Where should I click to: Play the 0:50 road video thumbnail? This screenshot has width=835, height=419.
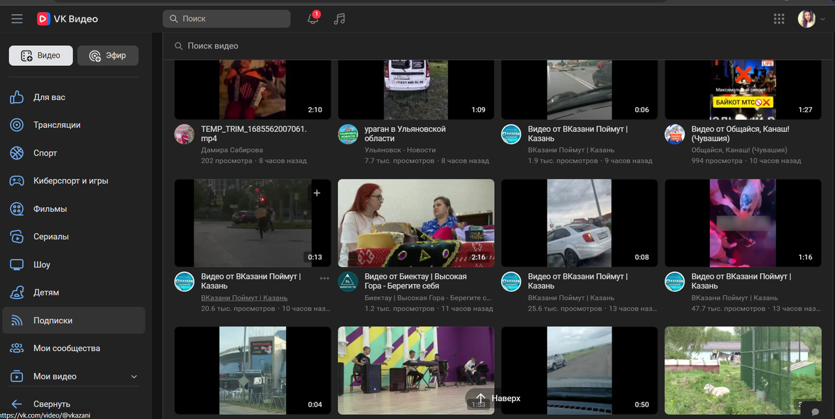click(x=580, y=370)
